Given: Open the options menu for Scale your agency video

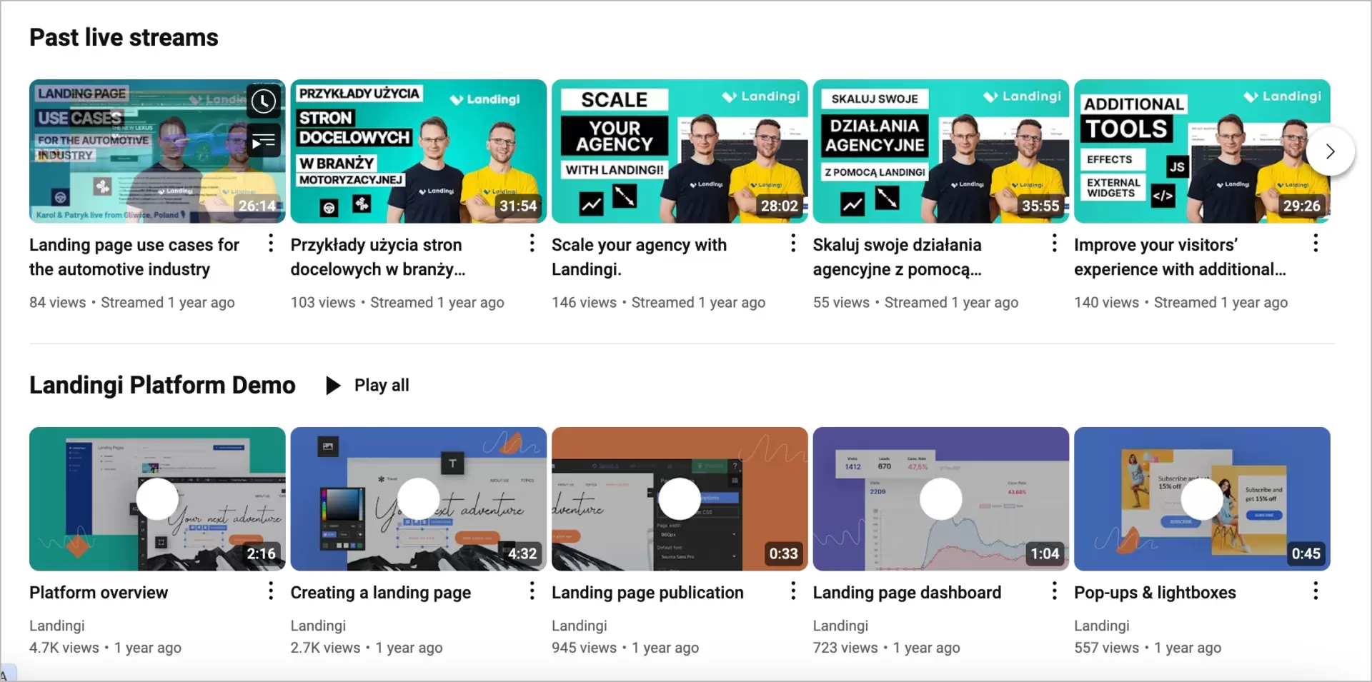Looking at the screenshot, I should click(792, 244).
